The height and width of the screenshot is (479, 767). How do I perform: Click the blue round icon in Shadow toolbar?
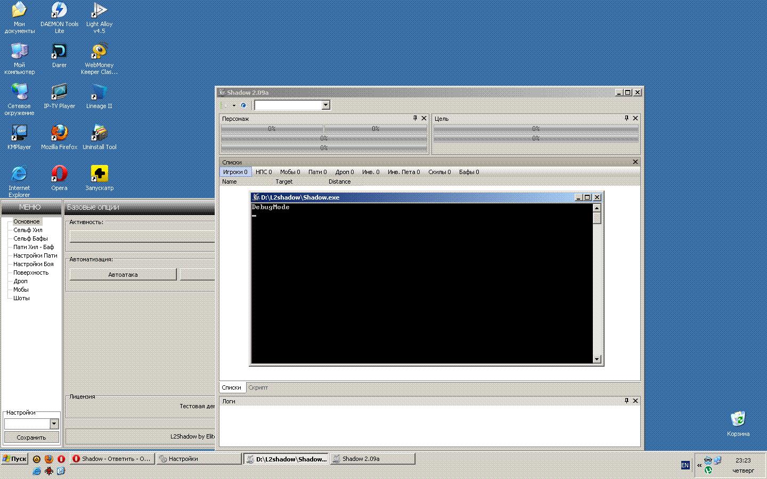243,105
